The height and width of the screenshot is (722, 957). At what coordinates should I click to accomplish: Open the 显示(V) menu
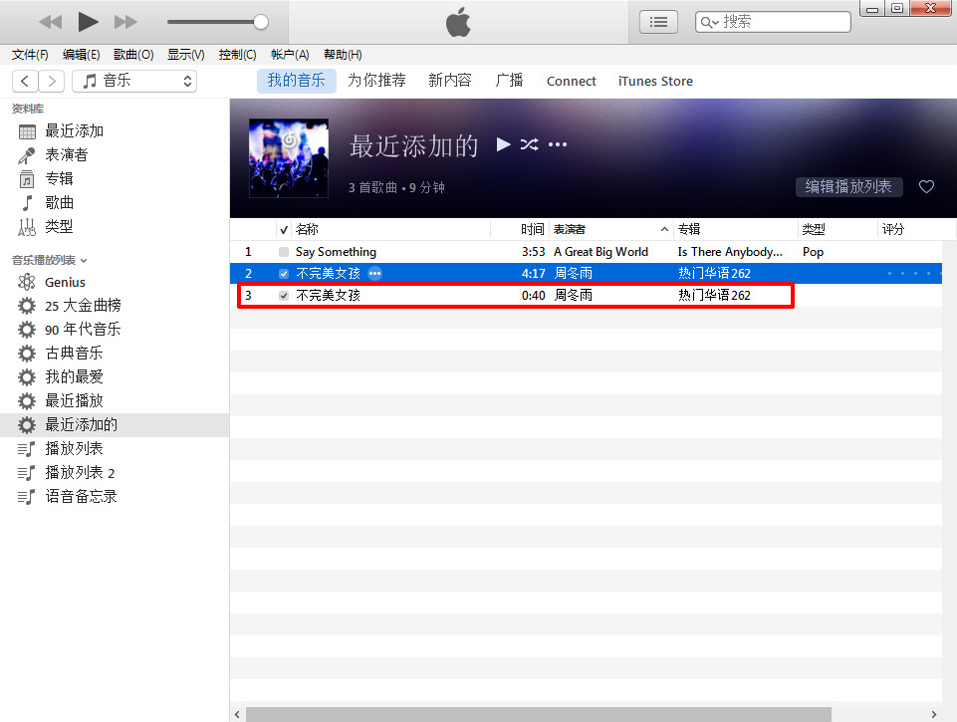(x=186, y=55)
